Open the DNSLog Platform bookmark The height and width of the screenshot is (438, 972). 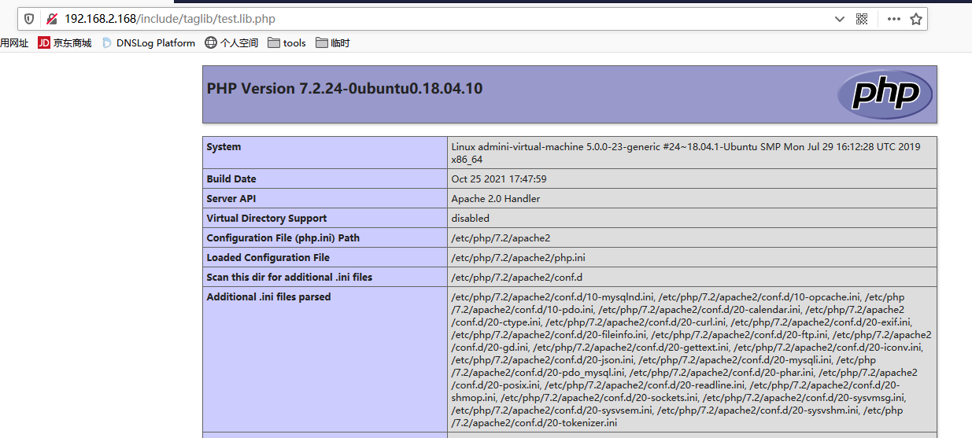tap(148, 43)
